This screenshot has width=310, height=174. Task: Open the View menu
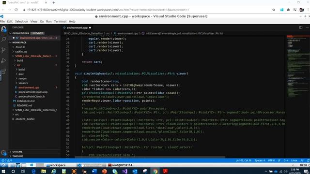(33, 21)
